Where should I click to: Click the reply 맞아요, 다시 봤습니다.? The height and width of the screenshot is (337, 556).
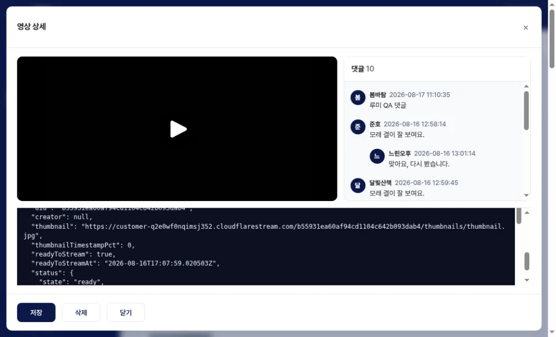419,164
